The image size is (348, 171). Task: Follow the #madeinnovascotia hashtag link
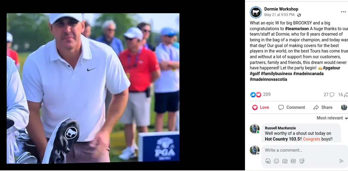[268, 79]
